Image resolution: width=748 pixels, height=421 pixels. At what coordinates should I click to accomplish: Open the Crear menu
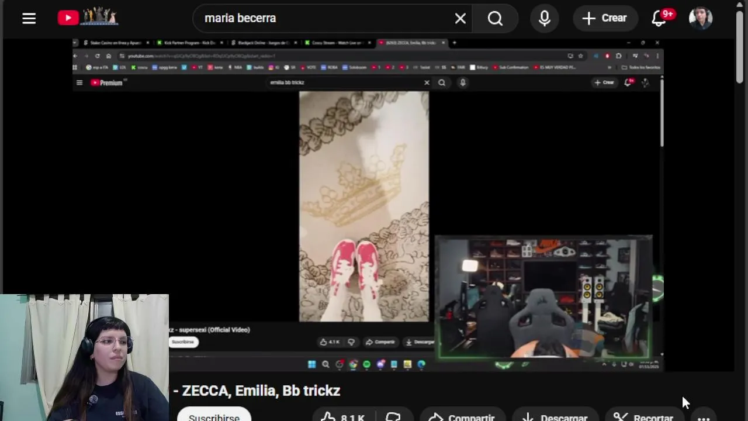coord(605,18)
